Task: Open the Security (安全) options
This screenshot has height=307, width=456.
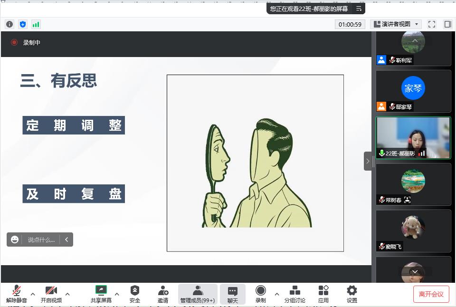Action: [135, 294]
